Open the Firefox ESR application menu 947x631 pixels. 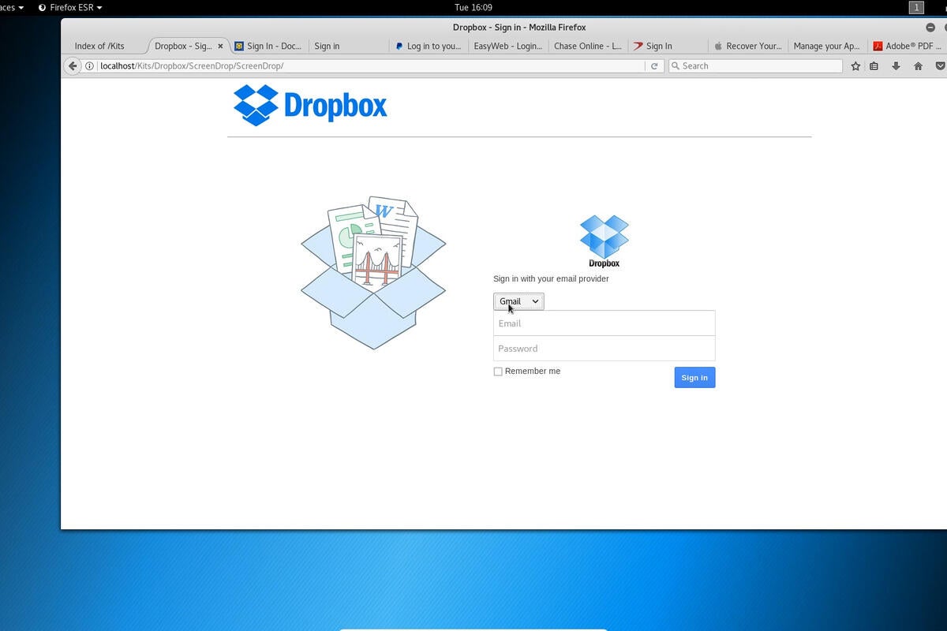(x=70, y=8)
